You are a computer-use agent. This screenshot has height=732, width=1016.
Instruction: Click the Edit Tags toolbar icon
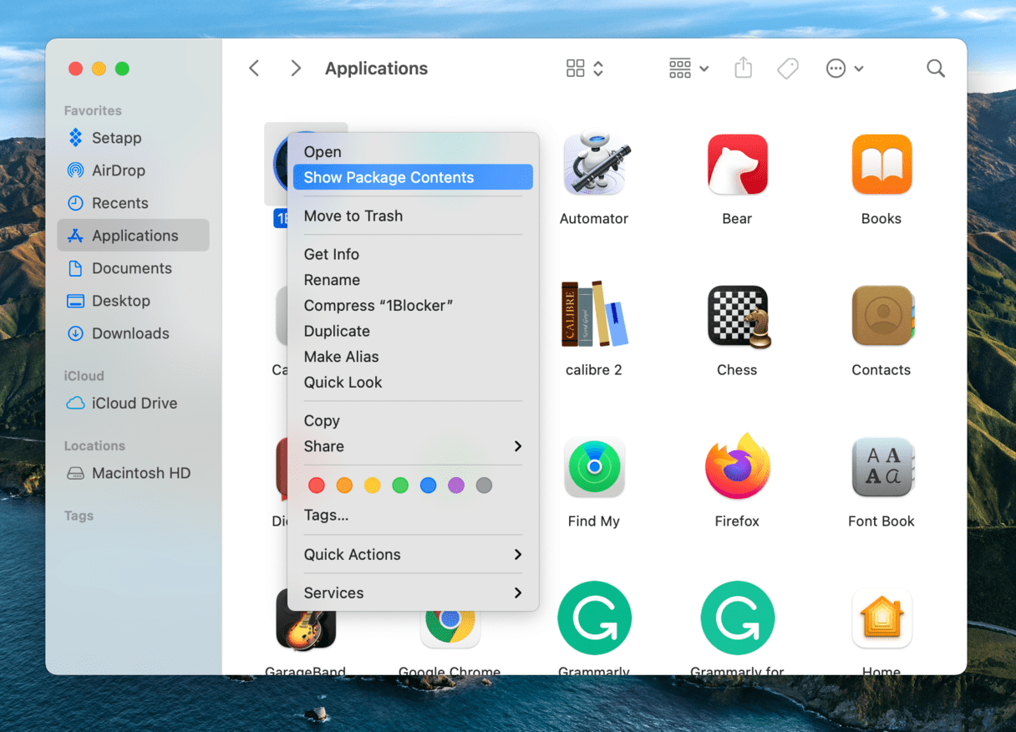click(787, 69)
